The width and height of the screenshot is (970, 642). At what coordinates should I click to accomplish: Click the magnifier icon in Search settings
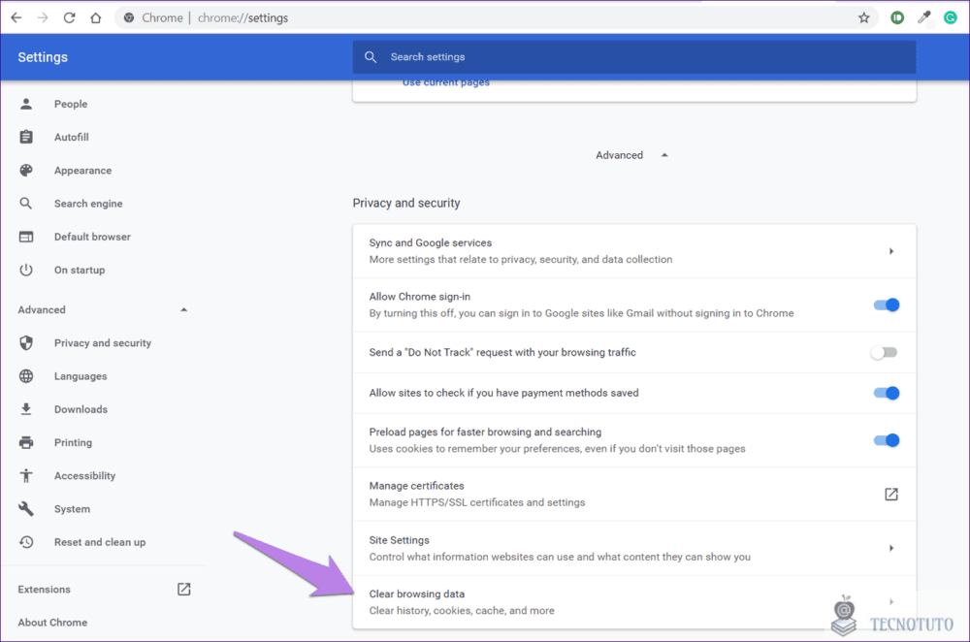click(371, 57)
